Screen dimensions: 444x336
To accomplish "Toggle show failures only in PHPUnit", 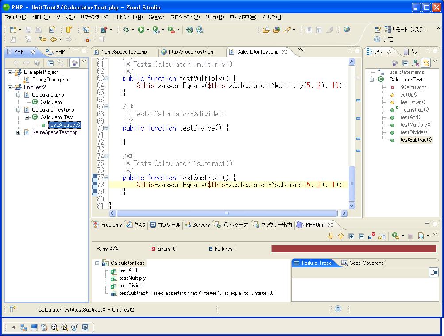I will coord(372,236).
